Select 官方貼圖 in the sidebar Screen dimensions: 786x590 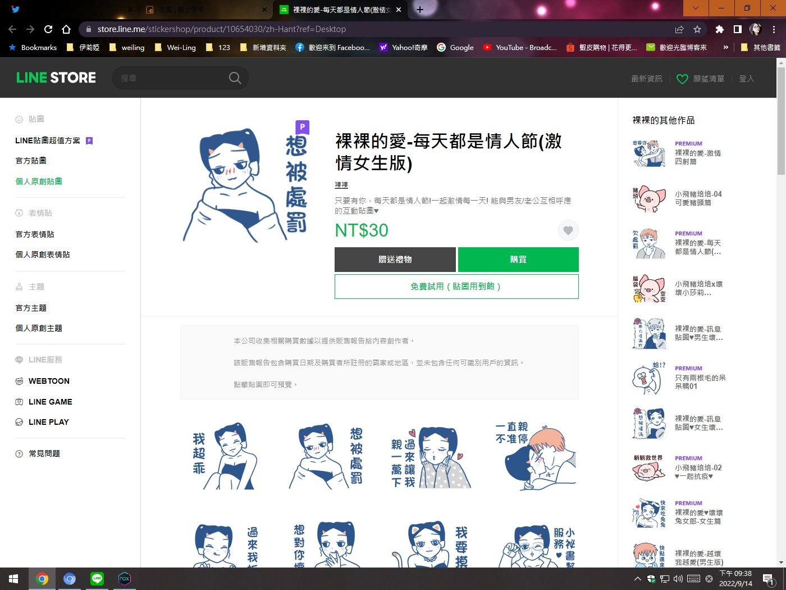31,161
